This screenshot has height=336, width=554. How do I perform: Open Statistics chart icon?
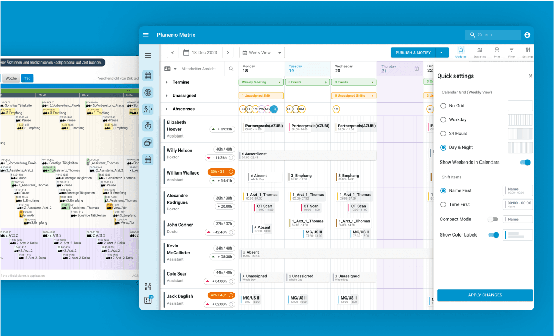[479, 52]
